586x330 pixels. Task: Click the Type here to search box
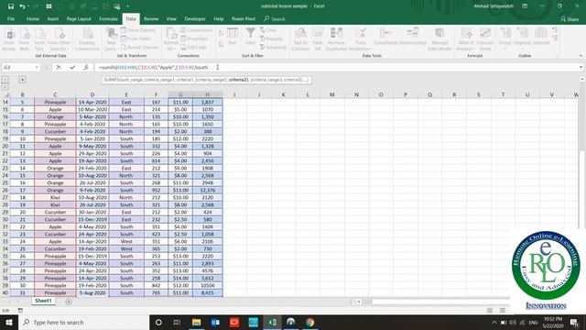point(83,322)
